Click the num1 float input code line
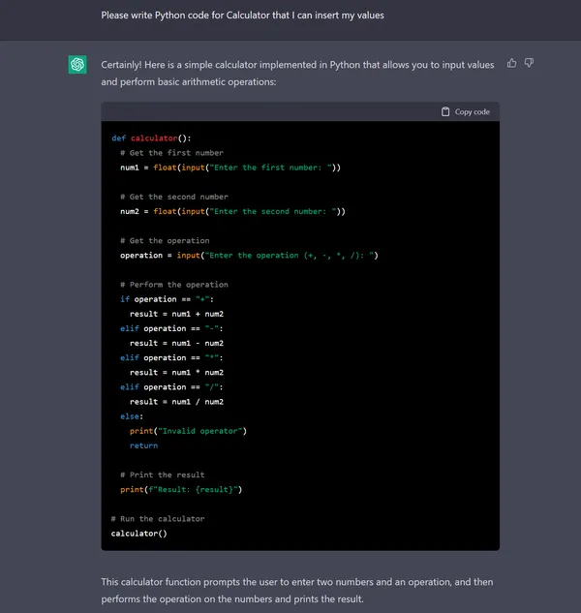This screenshot has height=613, width=581. (230, 168)
